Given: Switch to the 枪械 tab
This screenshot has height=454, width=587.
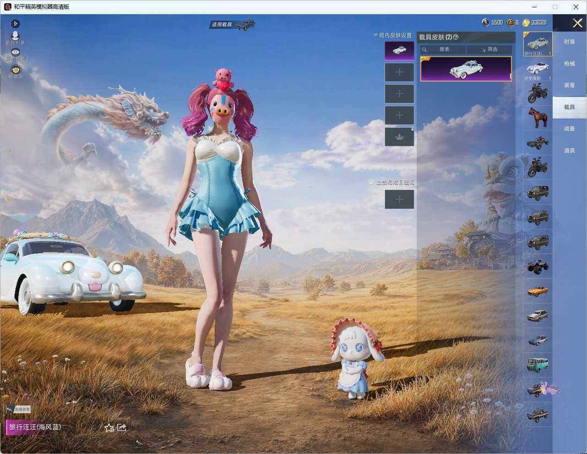Looking at the screenshot, I should [x=569, y=64].
